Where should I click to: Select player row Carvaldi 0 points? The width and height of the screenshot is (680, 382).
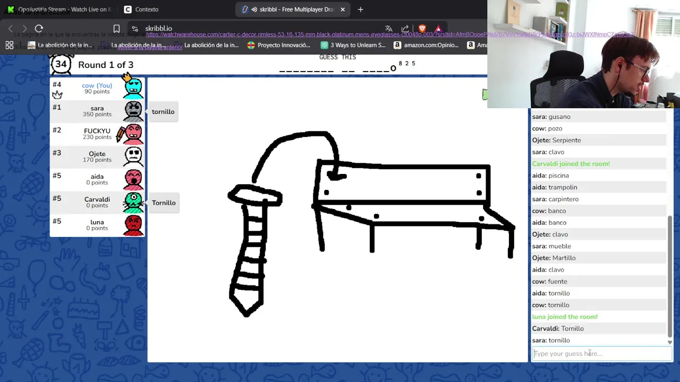coord(97,202)
